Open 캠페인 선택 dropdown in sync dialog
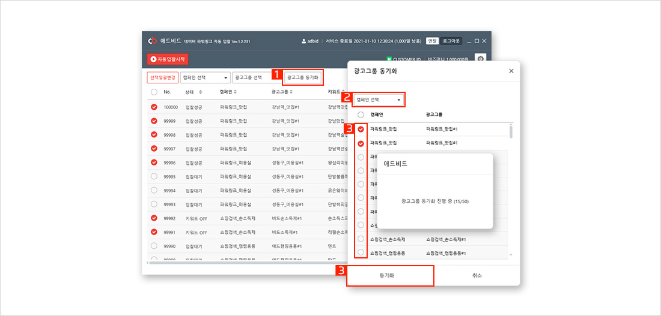This screenshot has width=661, height=316. [x=378, y=100]
